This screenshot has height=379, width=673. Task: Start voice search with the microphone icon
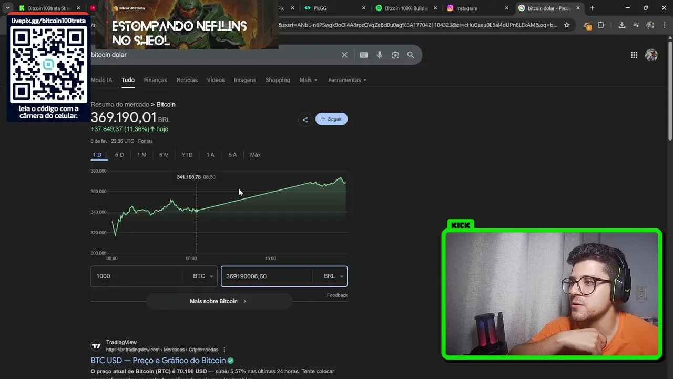click(x=380, y=55)
